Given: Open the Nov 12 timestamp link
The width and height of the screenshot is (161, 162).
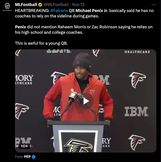Looking at the screenshot, I should (x=78, y=5).
